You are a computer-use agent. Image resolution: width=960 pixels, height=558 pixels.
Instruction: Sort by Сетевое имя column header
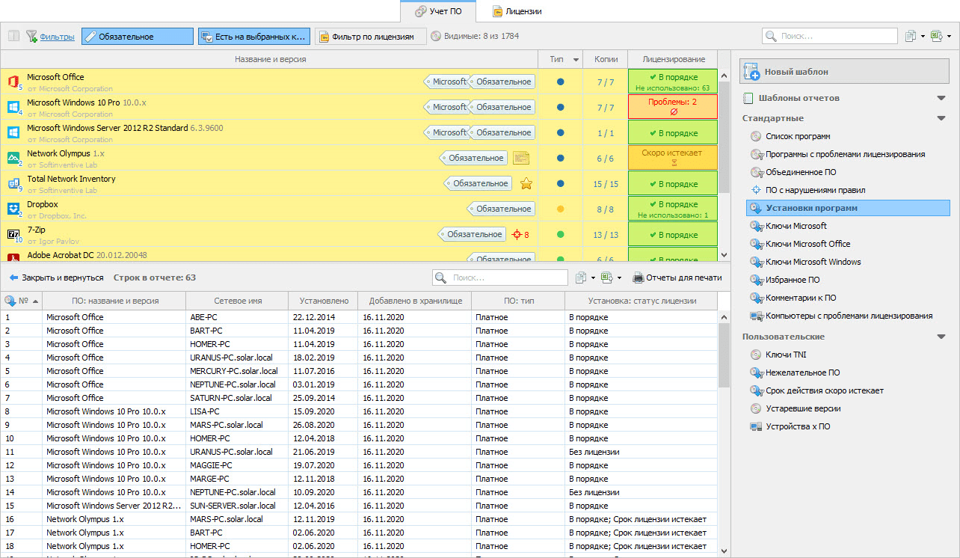pos(238,301)
